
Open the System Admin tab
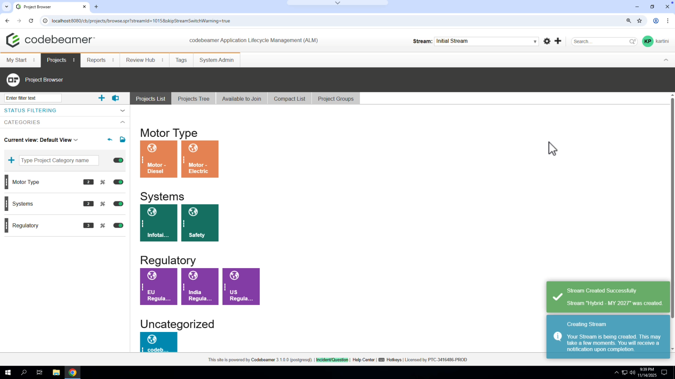(217, 60)
